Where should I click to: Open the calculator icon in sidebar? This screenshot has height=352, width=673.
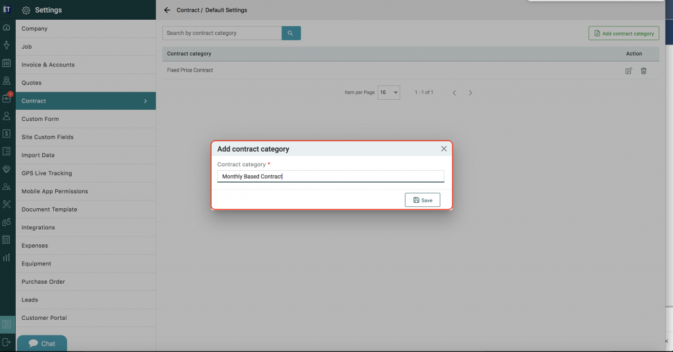tap(7, 240)
